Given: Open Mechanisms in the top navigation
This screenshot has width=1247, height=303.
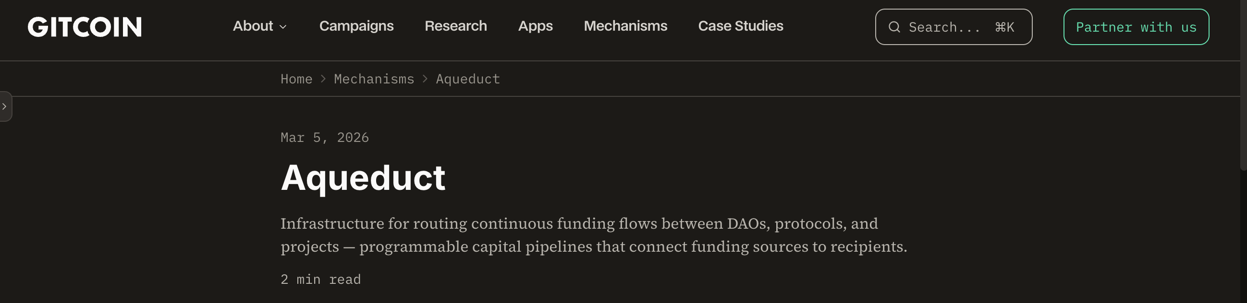Looking at the screenshot, I should click(x=625, y=26).
